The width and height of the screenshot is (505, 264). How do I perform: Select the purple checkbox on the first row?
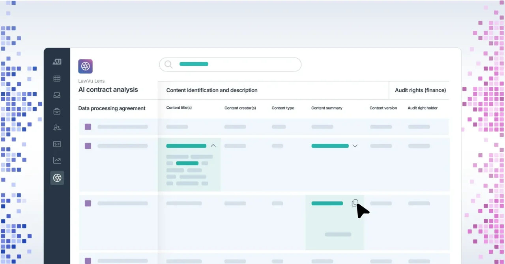tap(88, 126)
